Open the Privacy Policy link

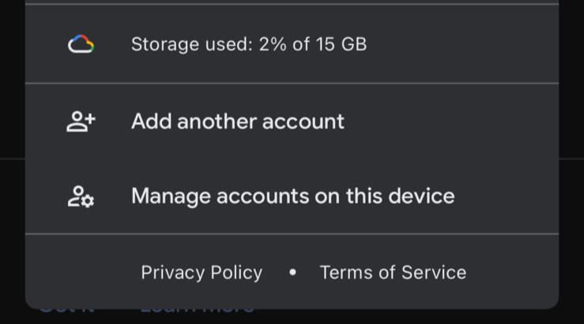pyautogui.click(x=202, y=273)
